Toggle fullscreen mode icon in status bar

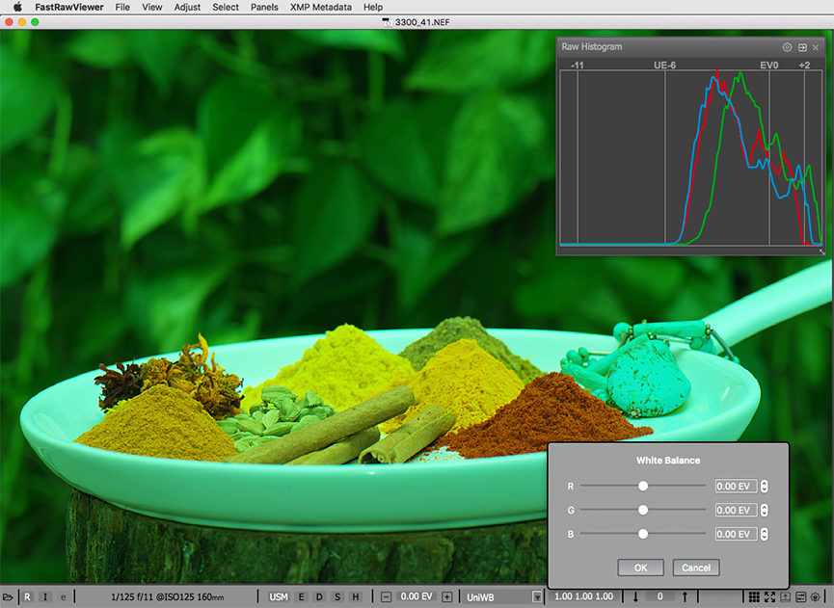pos(769,597)
